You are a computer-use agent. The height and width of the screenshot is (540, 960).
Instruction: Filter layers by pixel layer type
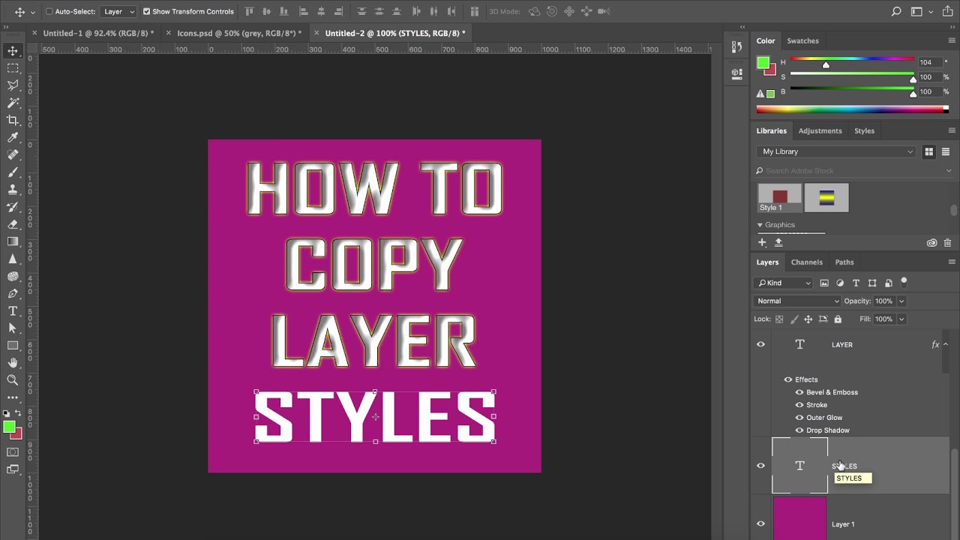tap(824, 283)
